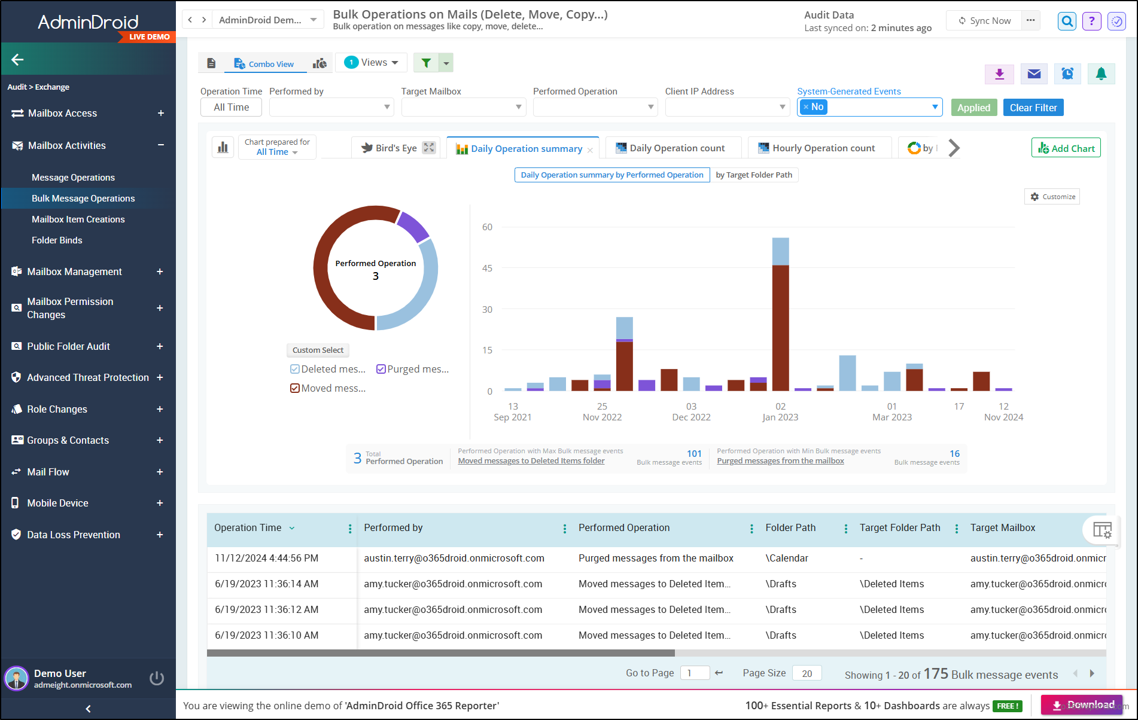Open Performed Operation column menu dots
The image size is (1138, 720).
pos(751,529)
